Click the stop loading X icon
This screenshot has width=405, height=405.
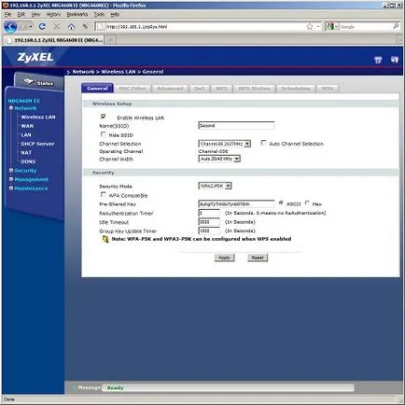(57, 27)
